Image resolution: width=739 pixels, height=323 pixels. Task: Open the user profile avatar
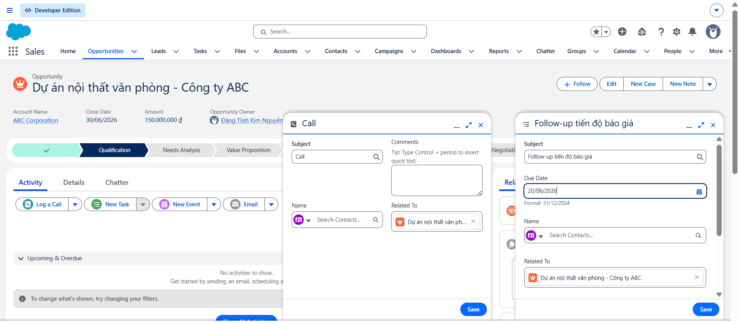pyautogui.click(x=713, y=32)
